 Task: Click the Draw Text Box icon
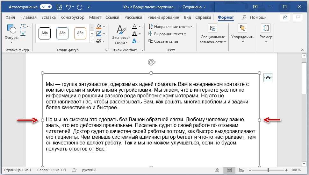(x=23, y=33)
